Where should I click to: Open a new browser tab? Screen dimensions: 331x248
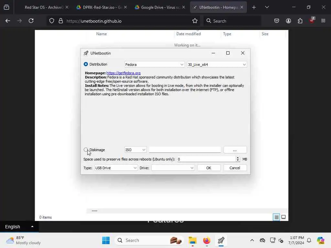click(254, 7)
